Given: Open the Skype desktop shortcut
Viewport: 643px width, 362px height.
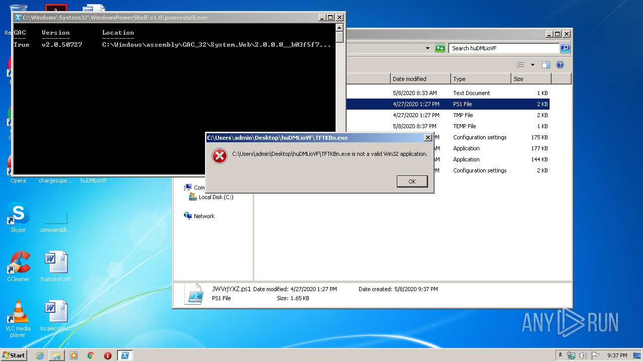Looking at the screenshot, I should point(18,218).
